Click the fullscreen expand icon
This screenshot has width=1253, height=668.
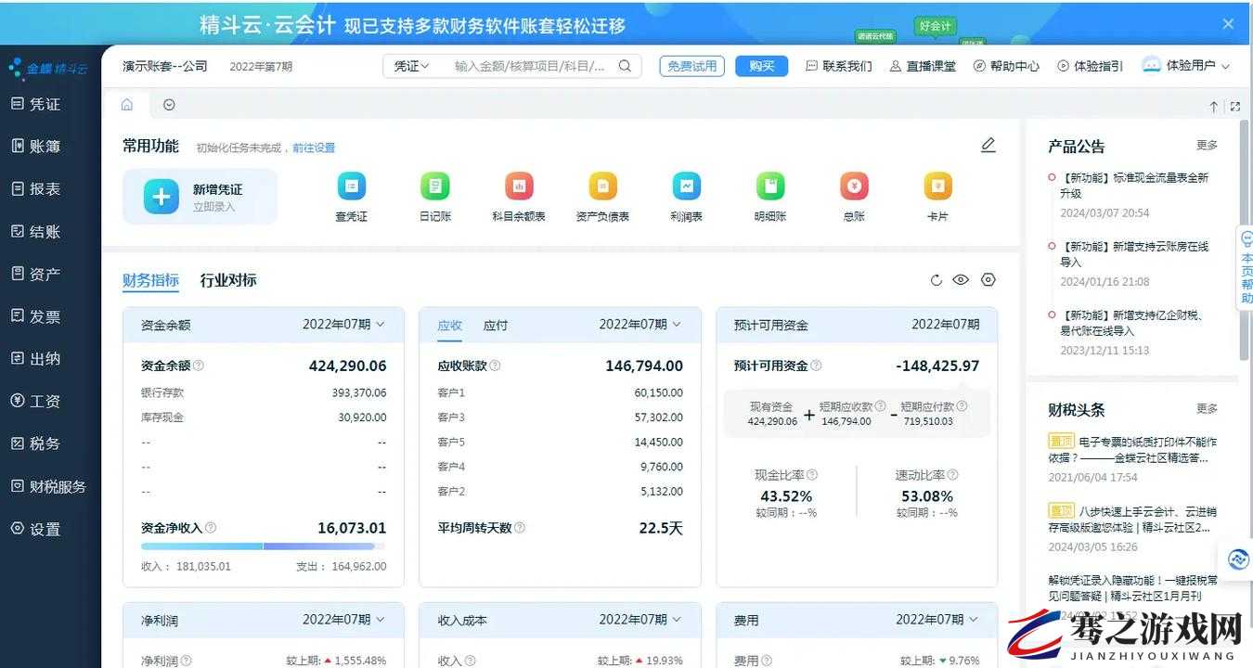click(1235, 107)
